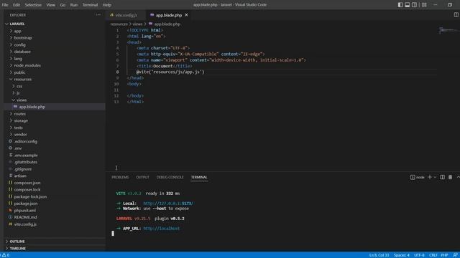Open the Local Vite server URL

point(168,204)
